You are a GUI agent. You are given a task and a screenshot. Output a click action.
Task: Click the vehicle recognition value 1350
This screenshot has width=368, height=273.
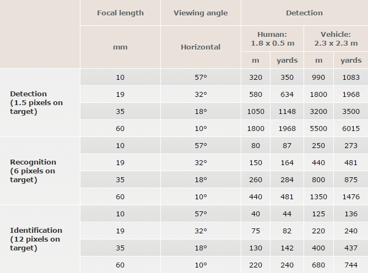319,196
